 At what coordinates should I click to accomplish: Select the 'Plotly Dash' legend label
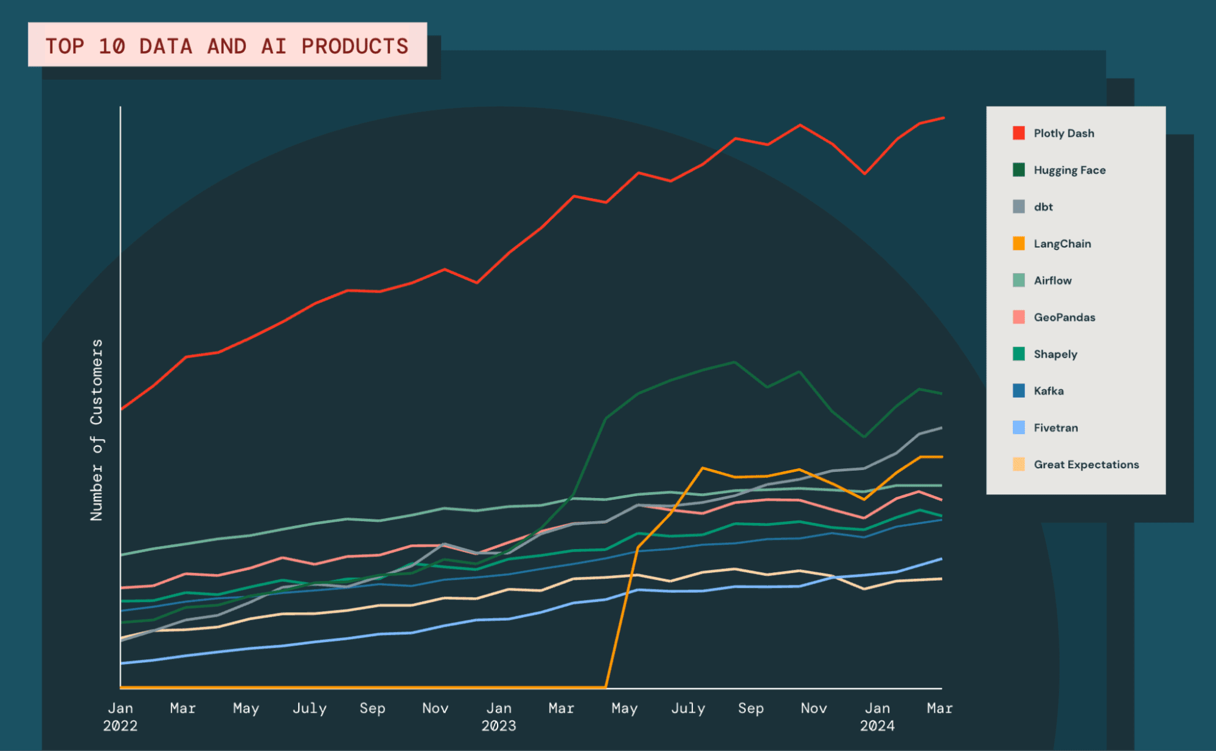(1064, 134)
